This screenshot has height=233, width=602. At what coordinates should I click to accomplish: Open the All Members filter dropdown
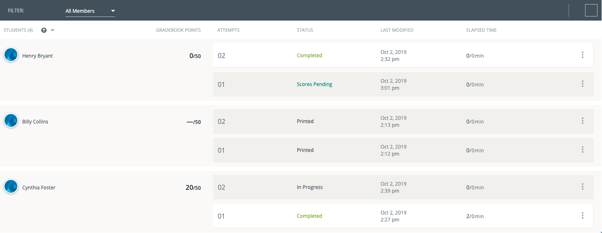90,11
